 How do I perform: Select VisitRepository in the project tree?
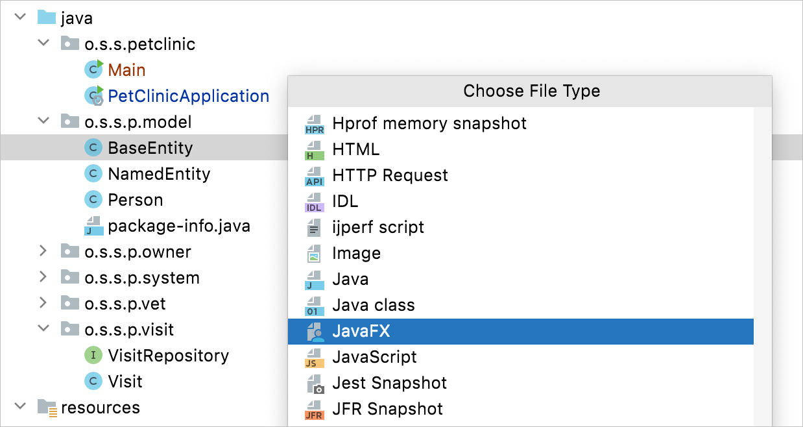(169, 356)
